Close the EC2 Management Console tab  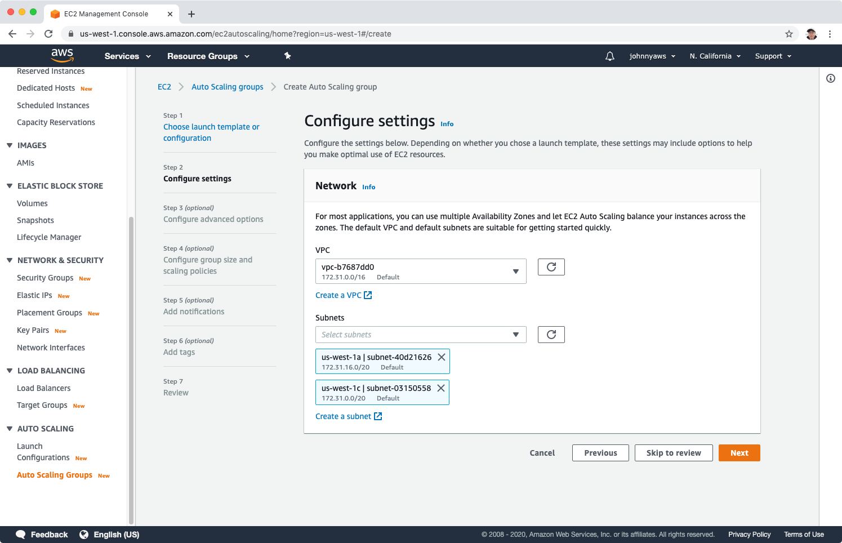point(170,14)
